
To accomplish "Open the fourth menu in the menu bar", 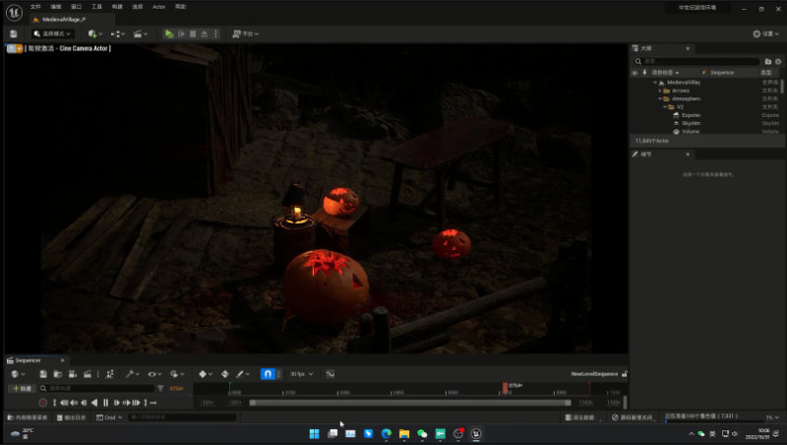I will click(96, 7).
